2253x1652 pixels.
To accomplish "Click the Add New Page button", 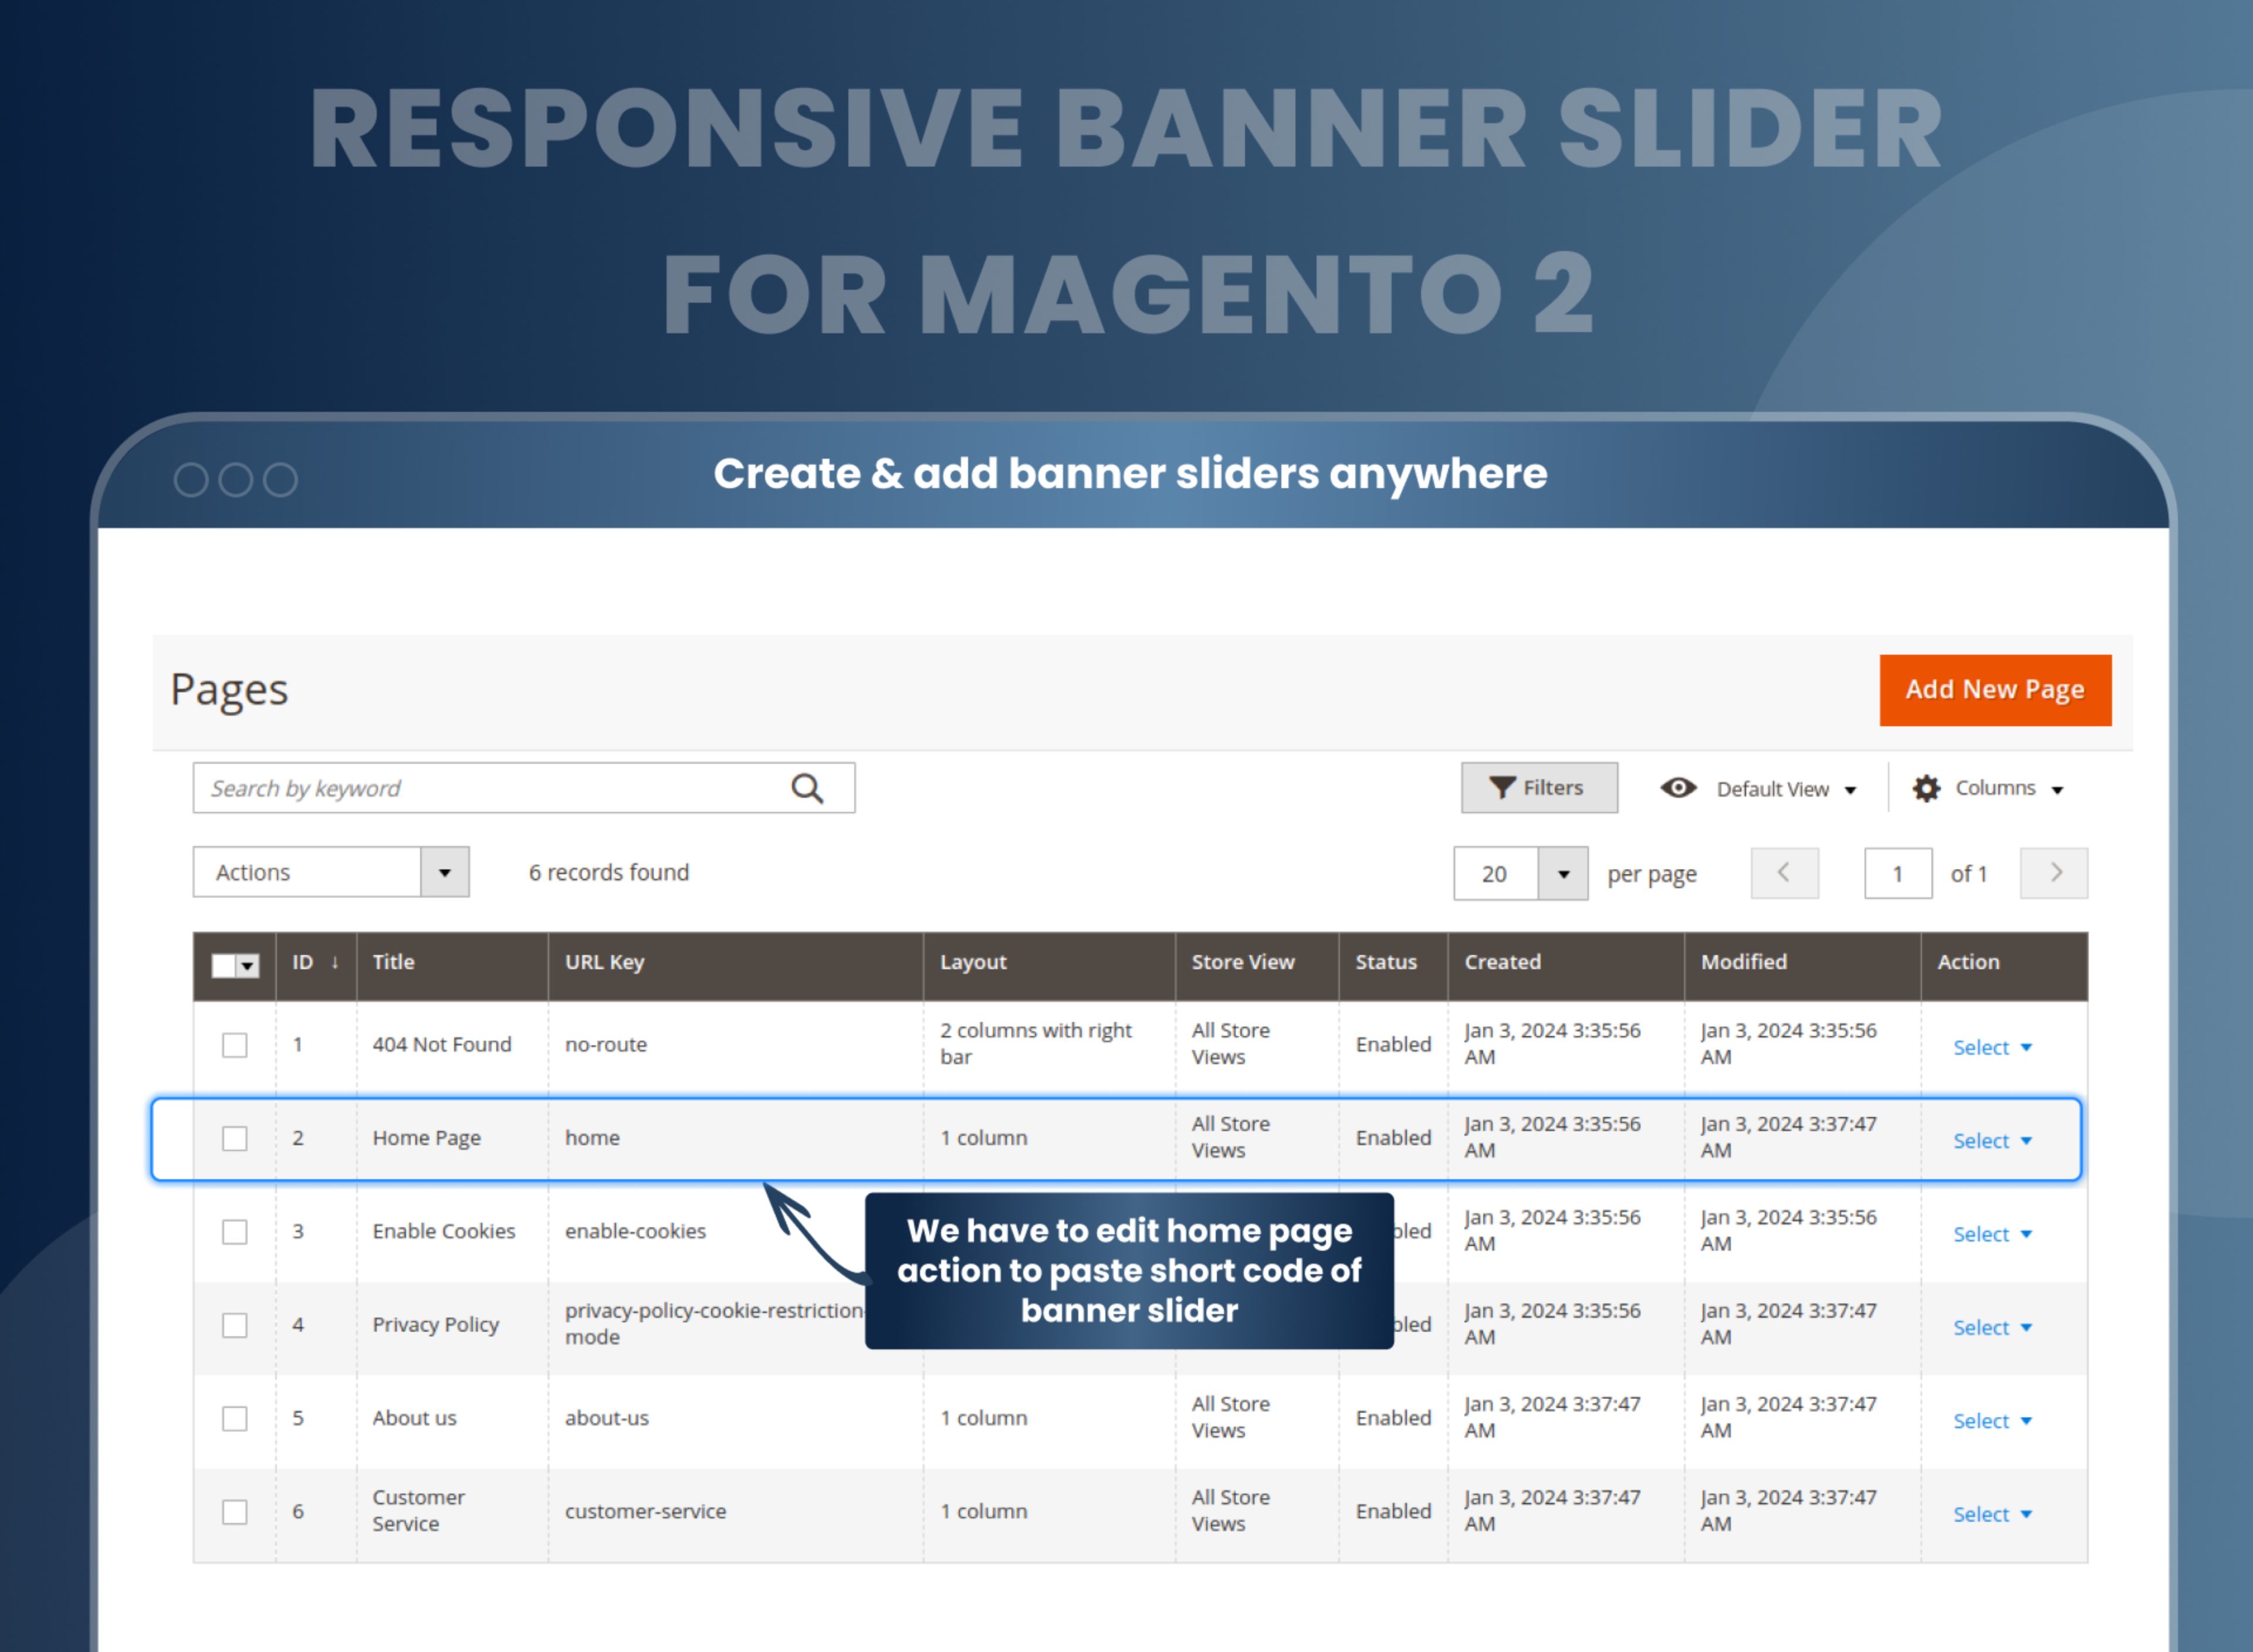I will 1995,690.
